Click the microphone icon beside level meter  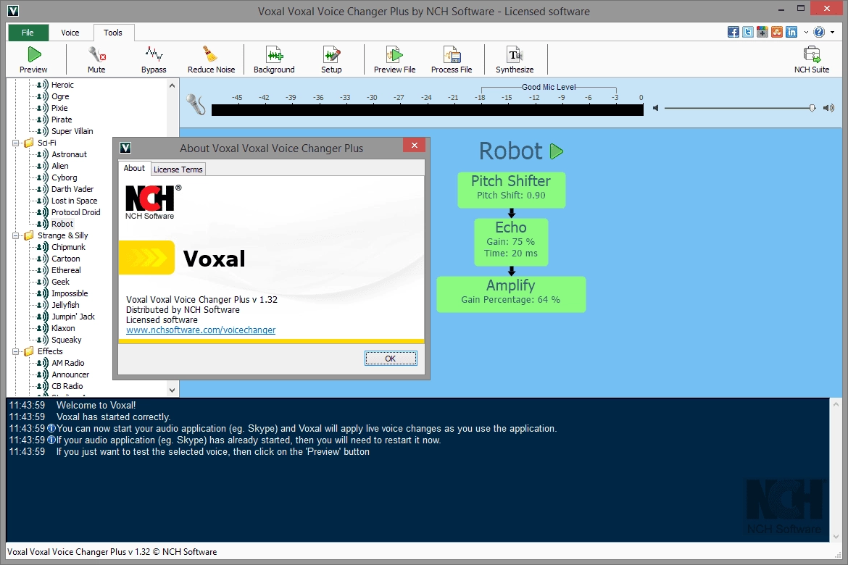point(196,104)
